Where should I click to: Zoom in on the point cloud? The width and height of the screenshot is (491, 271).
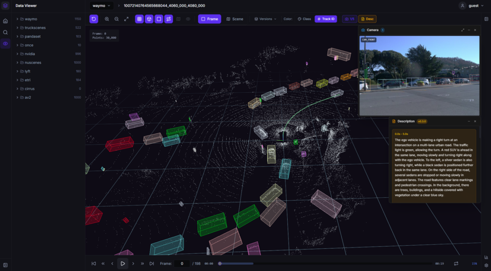point(107,19)
